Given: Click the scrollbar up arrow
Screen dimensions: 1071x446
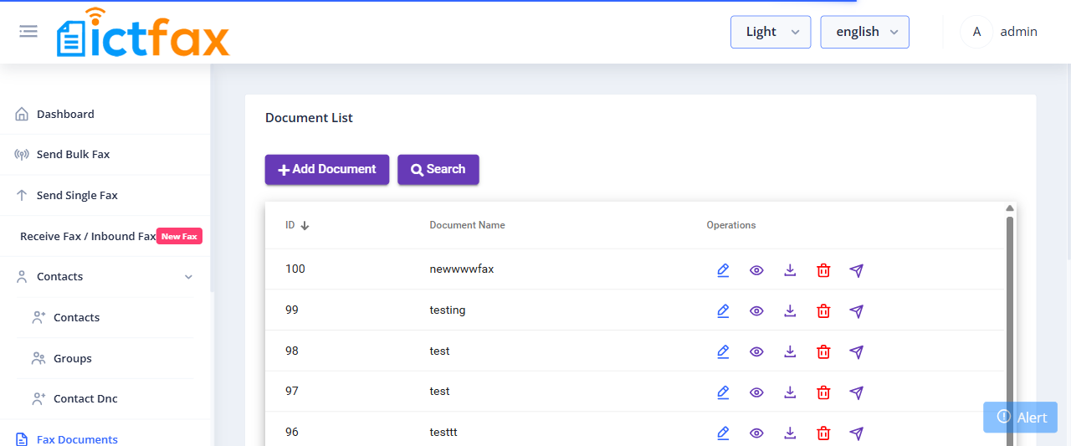Looking at the screenshot, I should (x=1010, y=208).
